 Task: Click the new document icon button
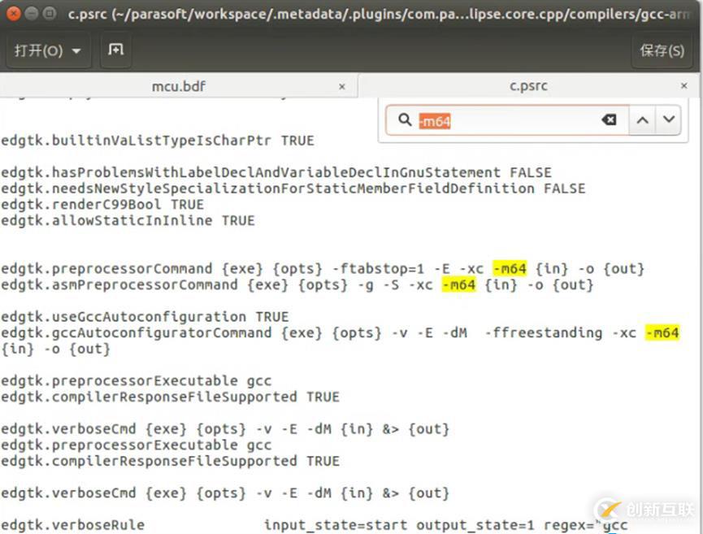(x=115, y=50)
